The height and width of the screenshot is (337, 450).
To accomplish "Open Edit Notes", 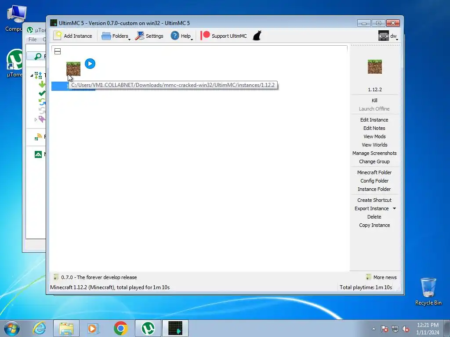I will (374, 128).
